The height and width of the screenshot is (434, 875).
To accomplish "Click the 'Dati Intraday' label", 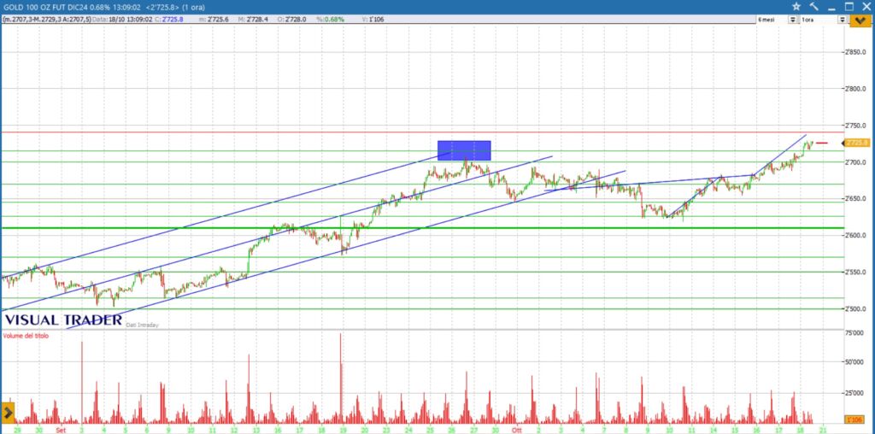I will click(143, 325).
